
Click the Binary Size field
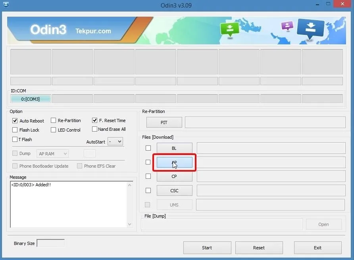(50, 243)
